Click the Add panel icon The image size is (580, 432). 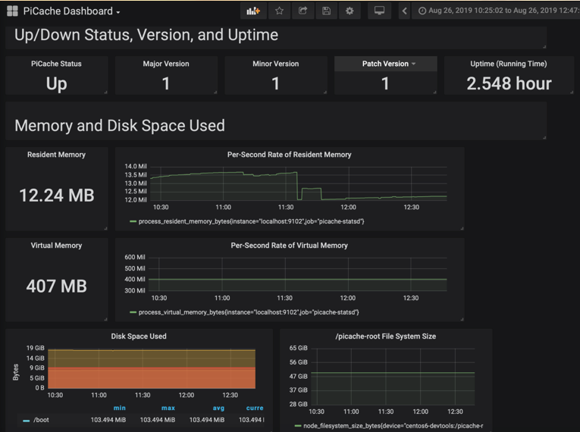point(253,11)
